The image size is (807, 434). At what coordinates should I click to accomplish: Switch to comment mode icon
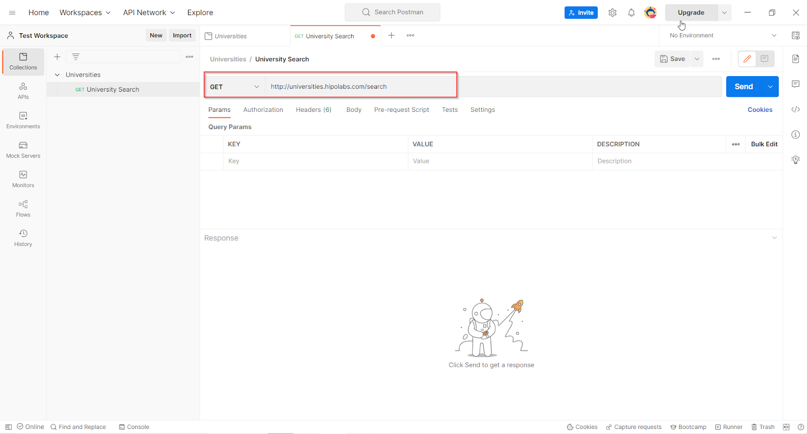tap(764, 59)
